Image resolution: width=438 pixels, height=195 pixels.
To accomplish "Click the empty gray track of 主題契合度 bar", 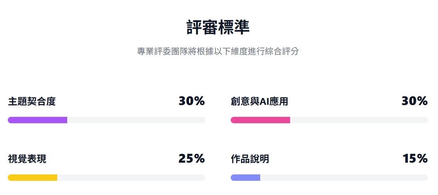I will click(x=136, y=120).
